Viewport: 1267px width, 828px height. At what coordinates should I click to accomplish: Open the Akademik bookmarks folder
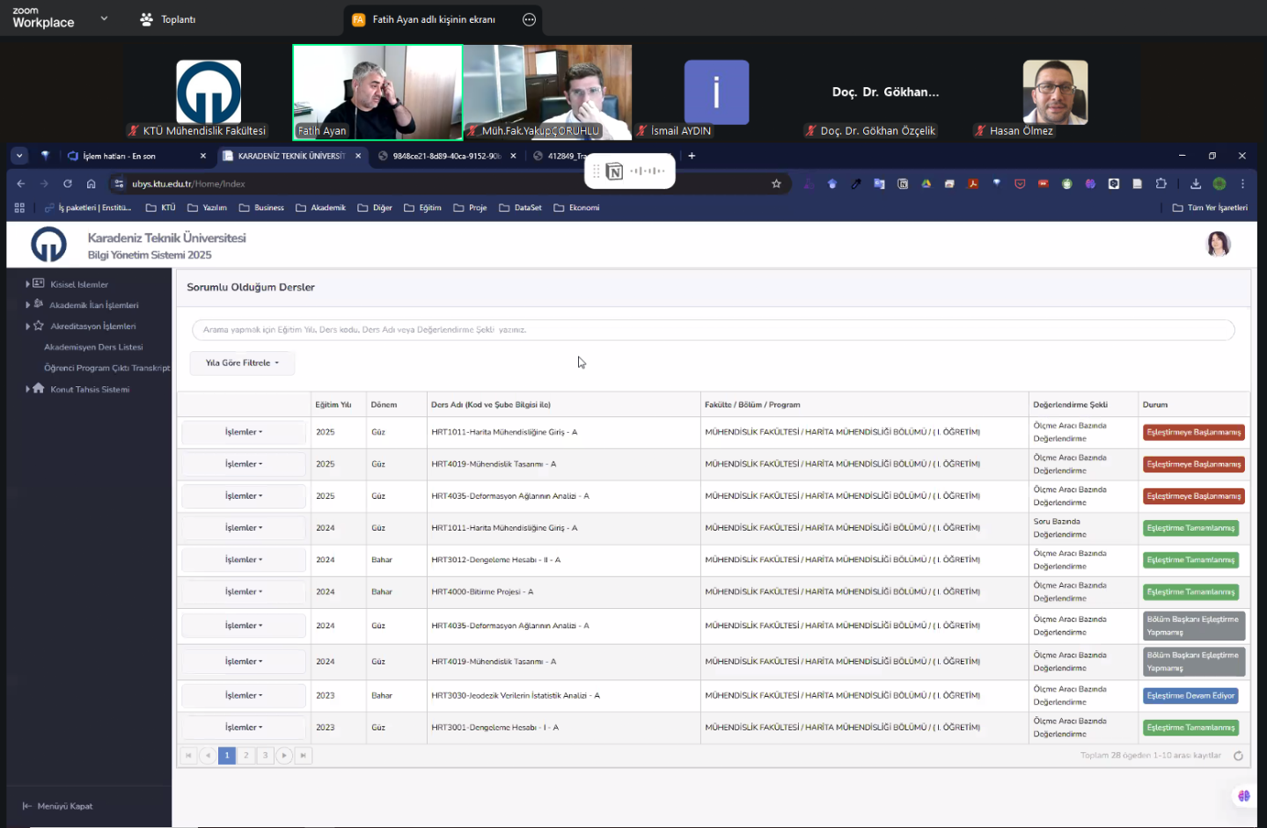click(321, 209)
